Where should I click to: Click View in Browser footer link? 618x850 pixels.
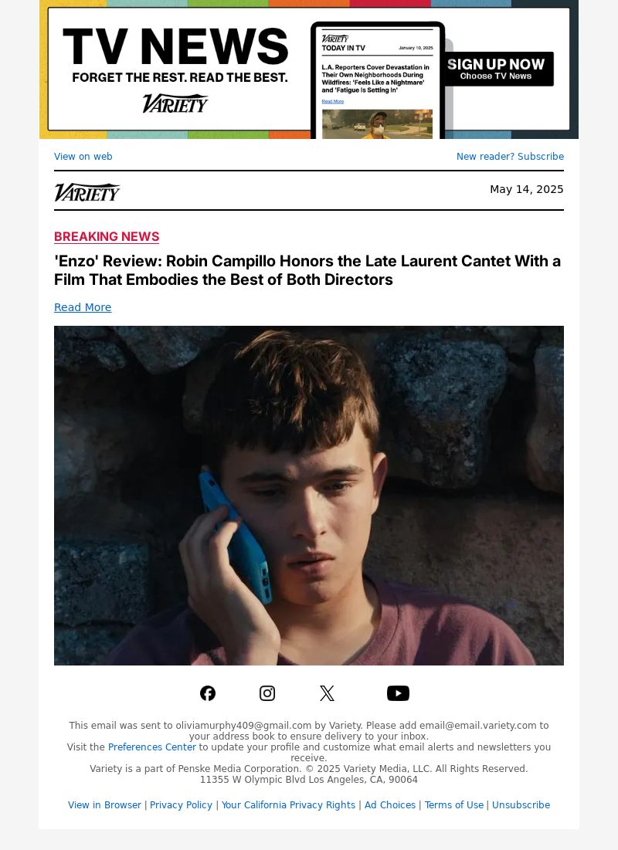[x=104, y=805]
